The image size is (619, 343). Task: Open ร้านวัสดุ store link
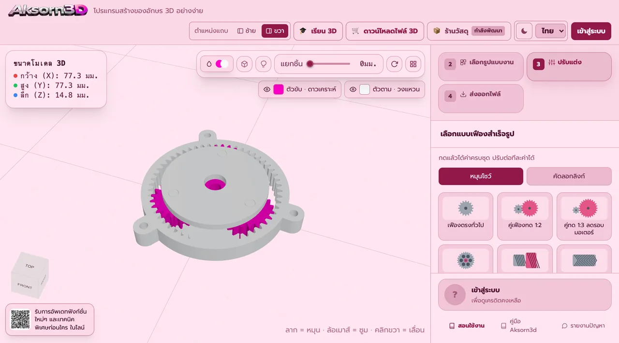pyautogui.click(x=469, y=31)
